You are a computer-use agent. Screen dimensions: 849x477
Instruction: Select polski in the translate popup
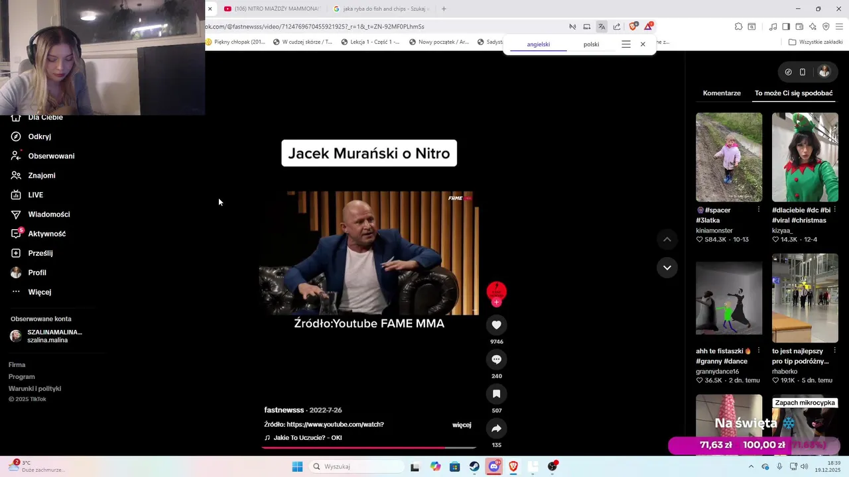[591, 44]
